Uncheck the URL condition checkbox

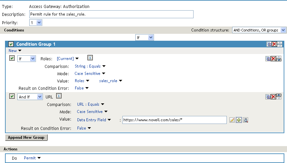click(x=12, y=96)
